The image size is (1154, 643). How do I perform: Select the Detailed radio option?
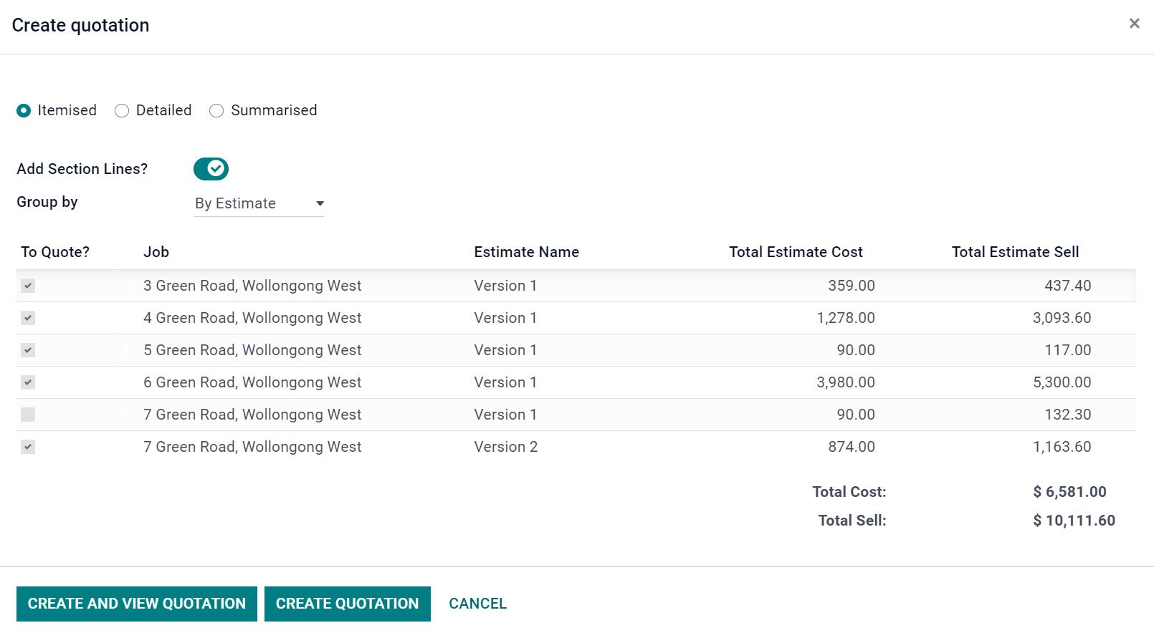pyautogui.click(x=122, y=110)
